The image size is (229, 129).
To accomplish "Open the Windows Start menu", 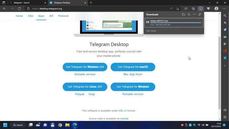I will tap(5, 125).
